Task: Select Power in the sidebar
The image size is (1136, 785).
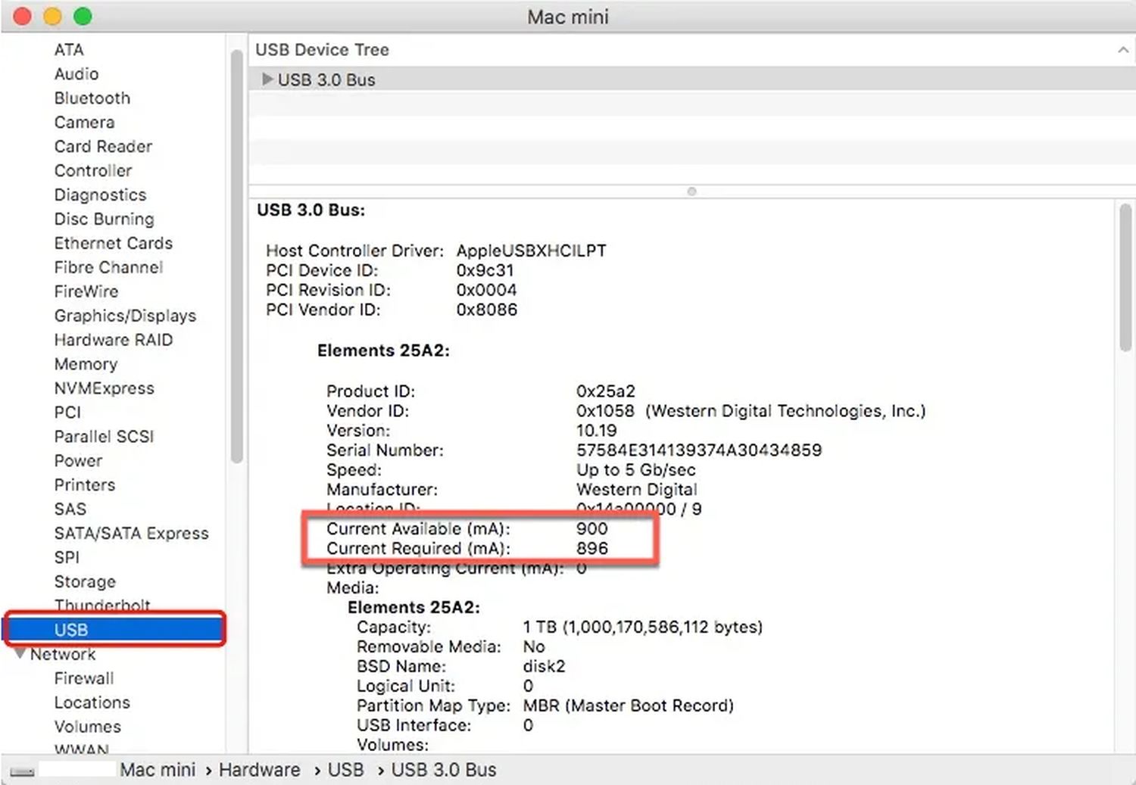Action: (78, 461)
